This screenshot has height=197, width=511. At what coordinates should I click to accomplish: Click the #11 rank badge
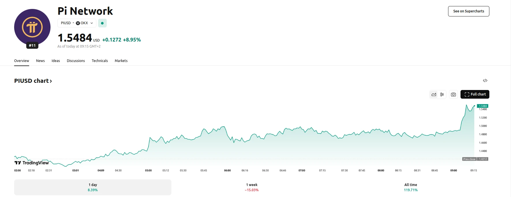pyautogui.click(x=32, y=45)
